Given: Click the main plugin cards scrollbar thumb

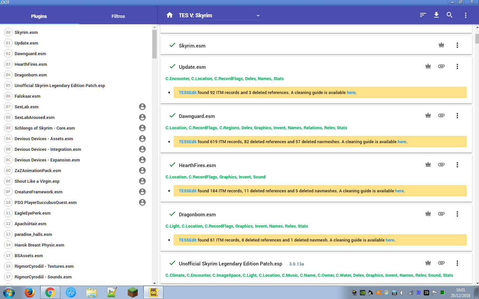Looking at the screenshot, I should pos(477,38).
